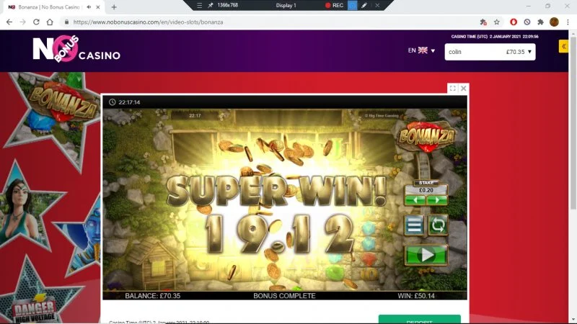Decrease stake with left green arrow
This screenshot has width=577, height=324.
415,200
